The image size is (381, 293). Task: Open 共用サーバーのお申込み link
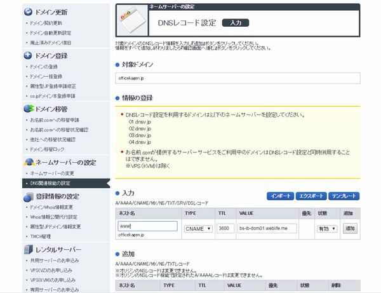click(x=55, y=261)
